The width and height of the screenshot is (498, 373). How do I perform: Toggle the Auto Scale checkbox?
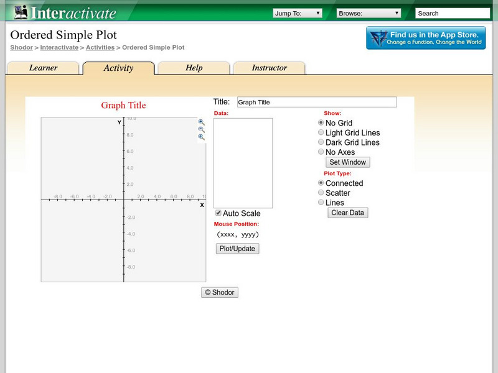pos(218,213)
